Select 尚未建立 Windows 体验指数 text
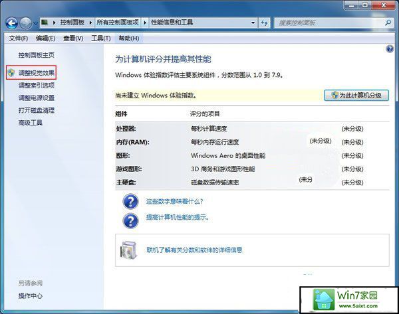 click(x=156, y=96)
